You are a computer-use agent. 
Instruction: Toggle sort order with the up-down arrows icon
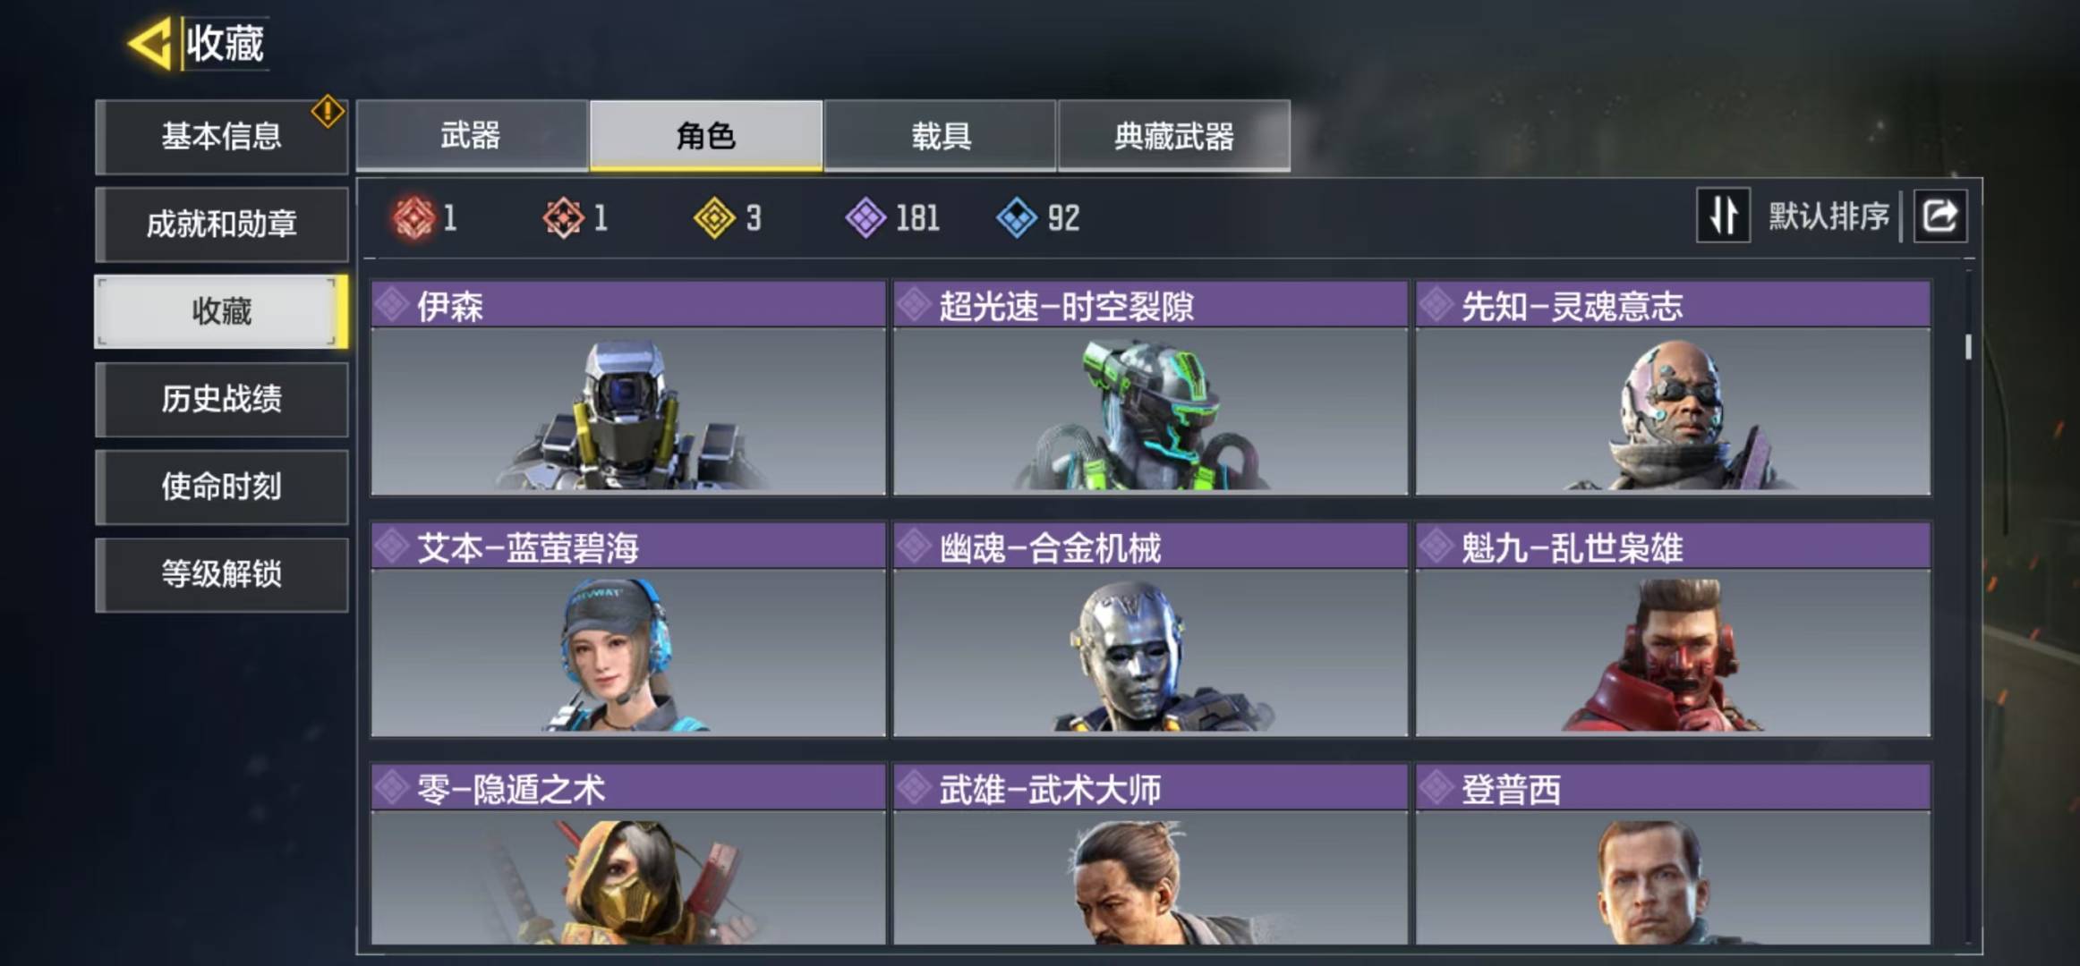pos(1723,216)
